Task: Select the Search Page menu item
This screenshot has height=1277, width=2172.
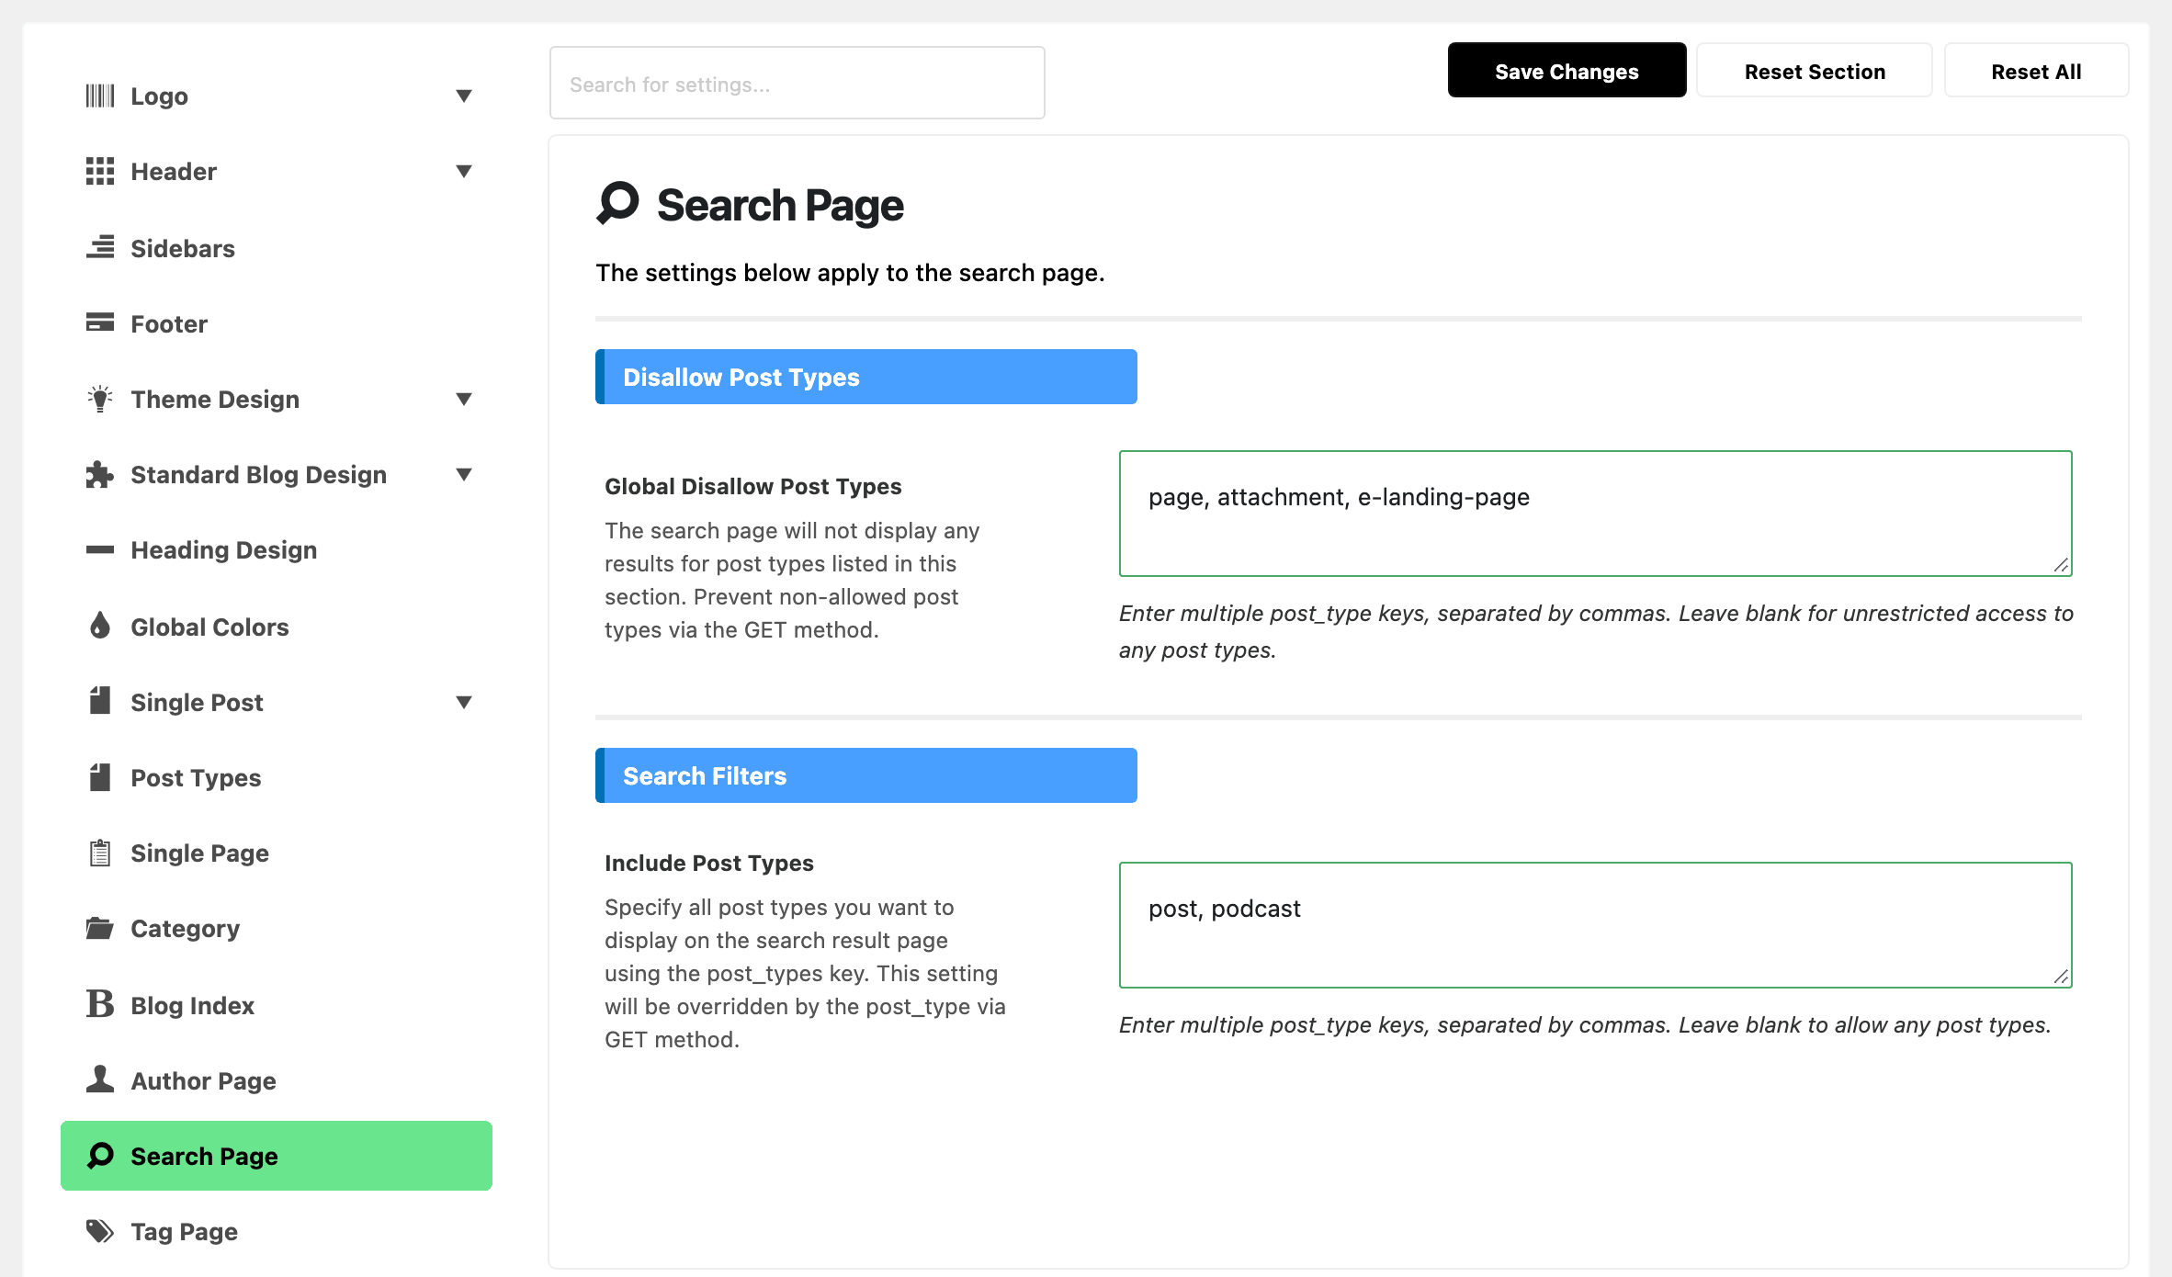Action: 277,1156
